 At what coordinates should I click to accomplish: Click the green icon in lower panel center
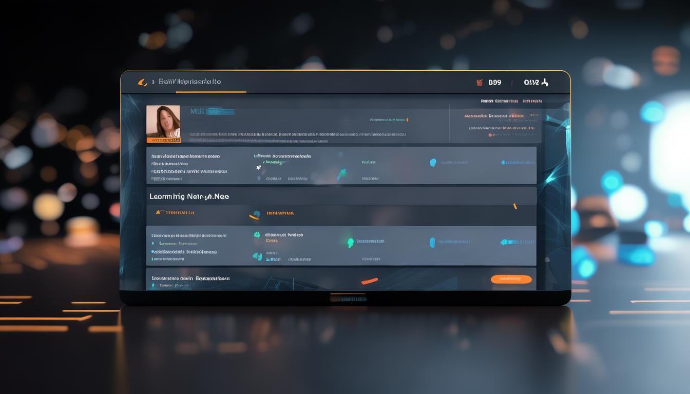[x=351, y=242]
